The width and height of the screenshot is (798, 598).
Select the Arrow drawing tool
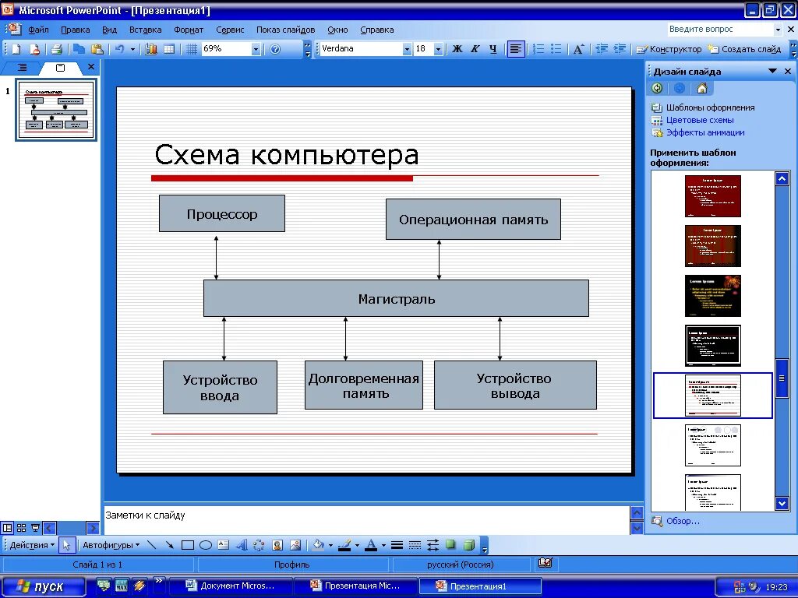pyautogui.click(x=169, y=545)
